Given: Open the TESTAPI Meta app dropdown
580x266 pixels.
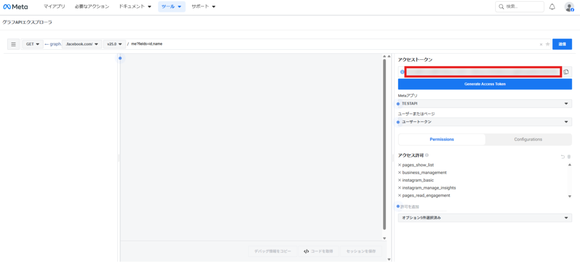Looking at the screenshot, I should pos(485,104).
